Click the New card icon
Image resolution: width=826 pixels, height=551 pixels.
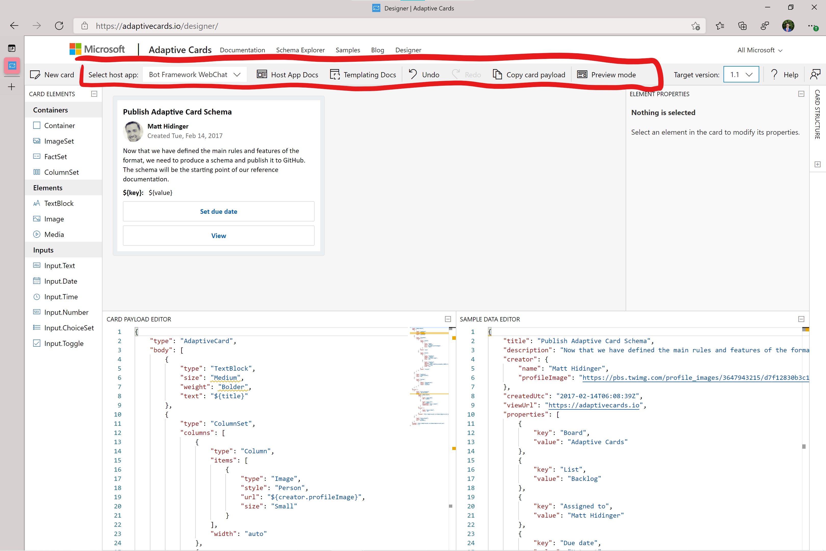tap(35, 75)
